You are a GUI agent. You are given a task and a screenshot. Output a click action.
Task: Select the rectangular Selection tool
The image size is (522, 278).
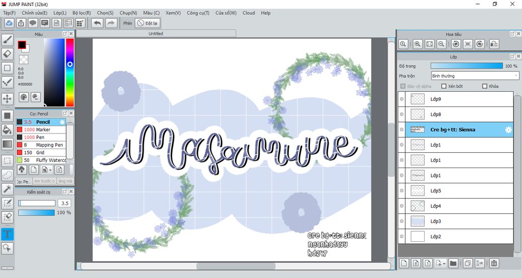pos(7,161)
